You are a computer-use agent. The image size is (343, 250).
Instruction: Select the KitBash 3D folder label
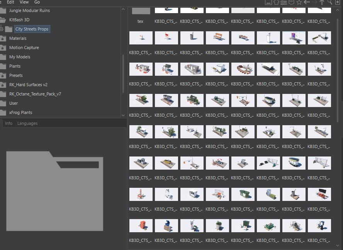[x=19, y=20]
